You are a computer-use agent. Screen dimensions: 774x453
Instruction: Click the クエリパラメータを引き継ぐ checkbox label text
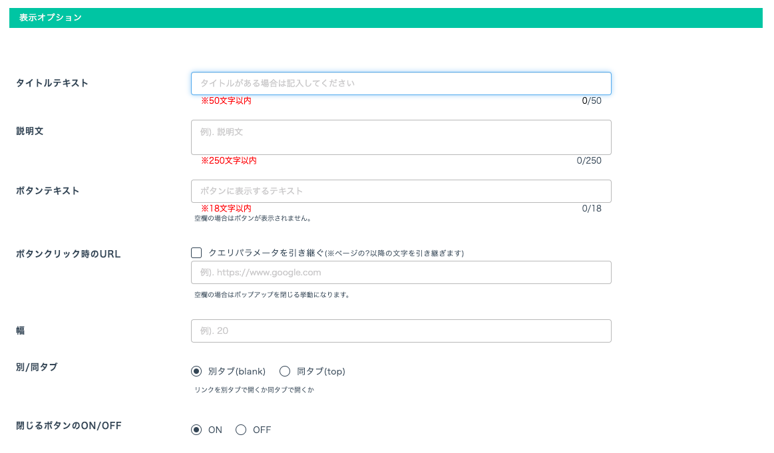tap(266, 253)
